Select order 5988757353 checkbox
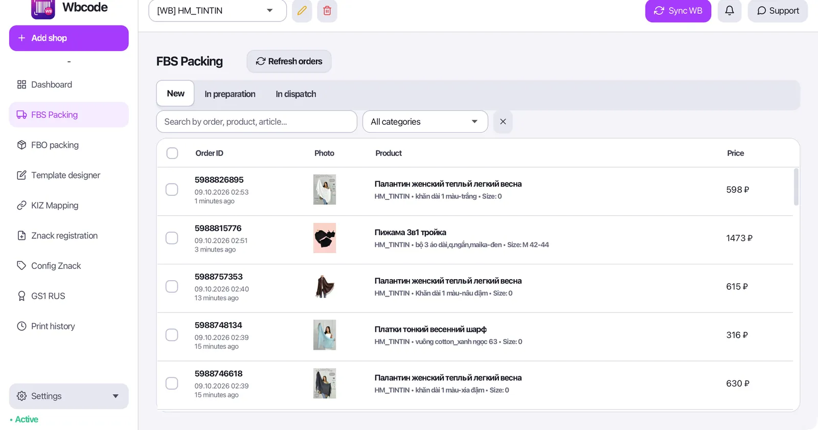Image resolution: width=818 pixels, height=430 pixels. pyautogui.click(x=172, y=286)
